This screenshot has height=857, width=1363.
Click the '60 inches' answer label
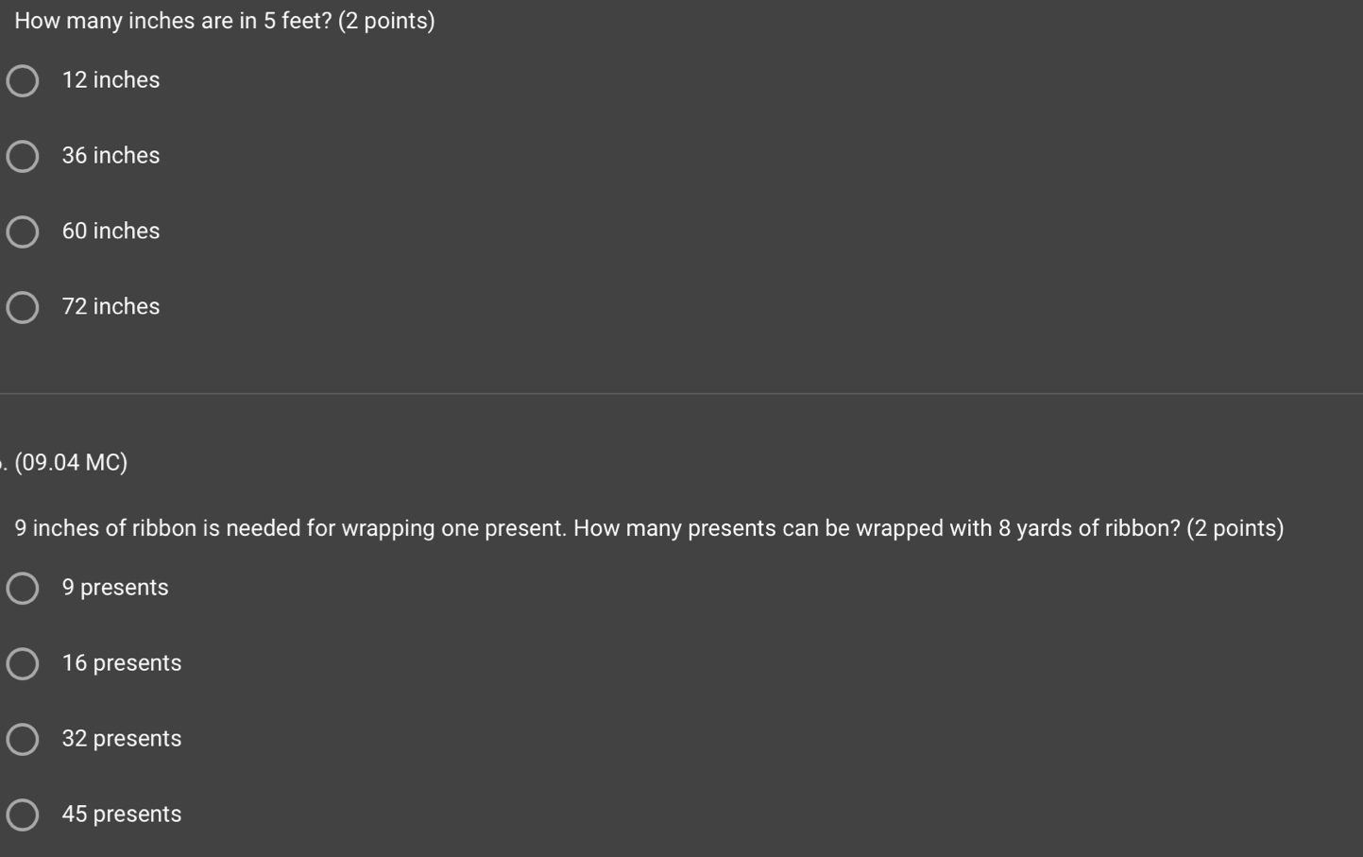pyautogui.click(x=111, y=231)
